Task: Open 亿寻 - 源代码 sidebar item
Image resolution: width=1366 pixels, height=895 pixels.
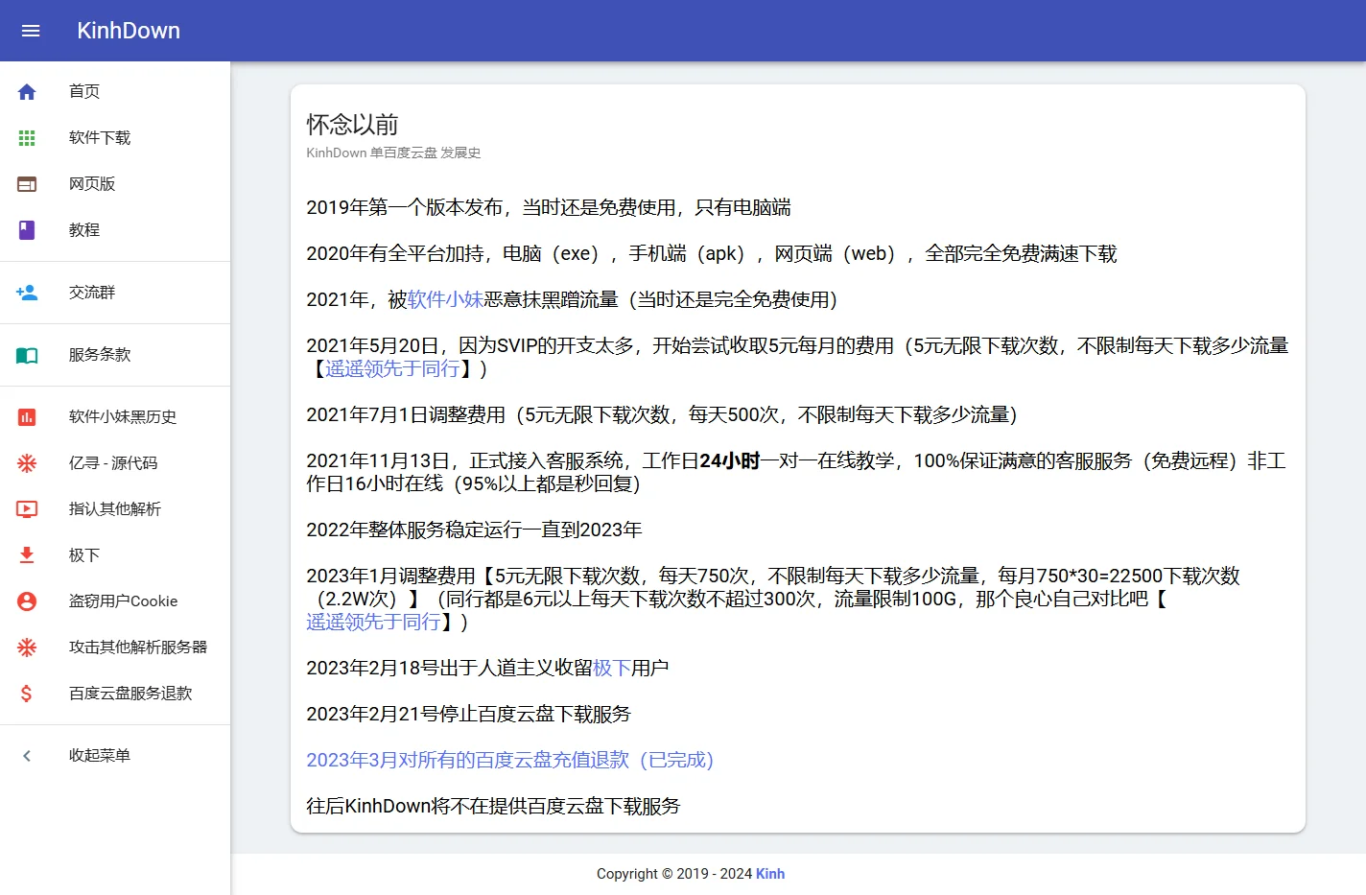Action: [x=115, y=463]
